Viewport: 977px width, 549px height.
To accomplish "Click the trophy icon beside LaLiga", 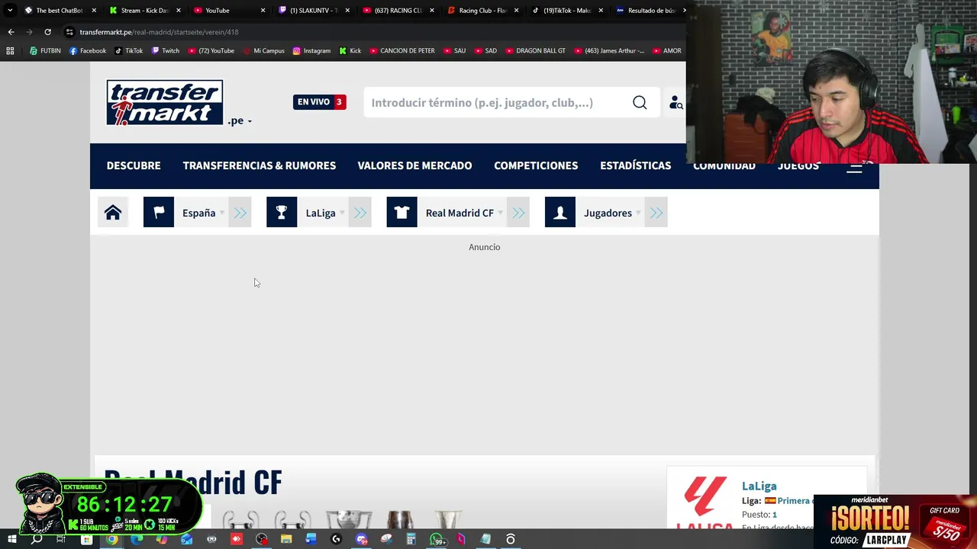I will point(282,213).
